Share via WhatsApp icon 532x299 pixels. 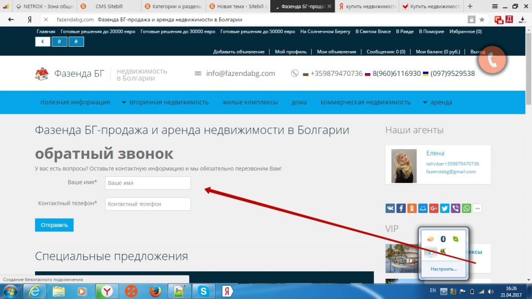[467, 208]
